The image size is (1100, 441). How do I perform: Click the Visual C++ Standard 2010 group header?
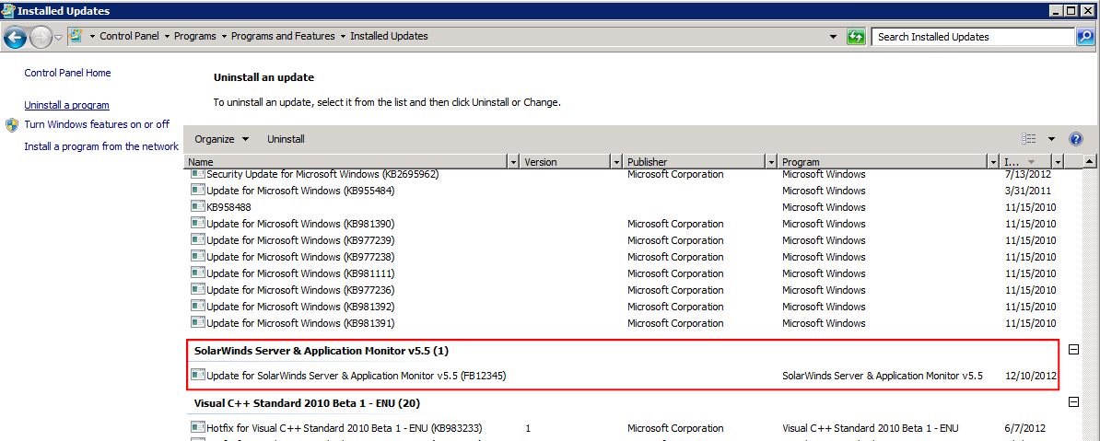coord(307,403)
